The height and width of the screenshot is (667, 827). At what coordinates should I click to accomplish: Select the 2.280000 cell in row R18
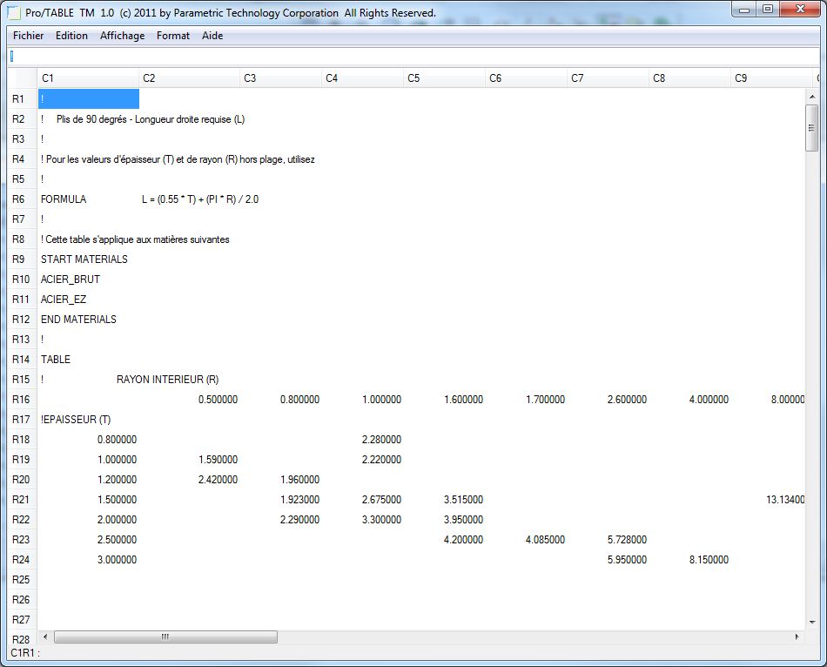coord(381,440)
